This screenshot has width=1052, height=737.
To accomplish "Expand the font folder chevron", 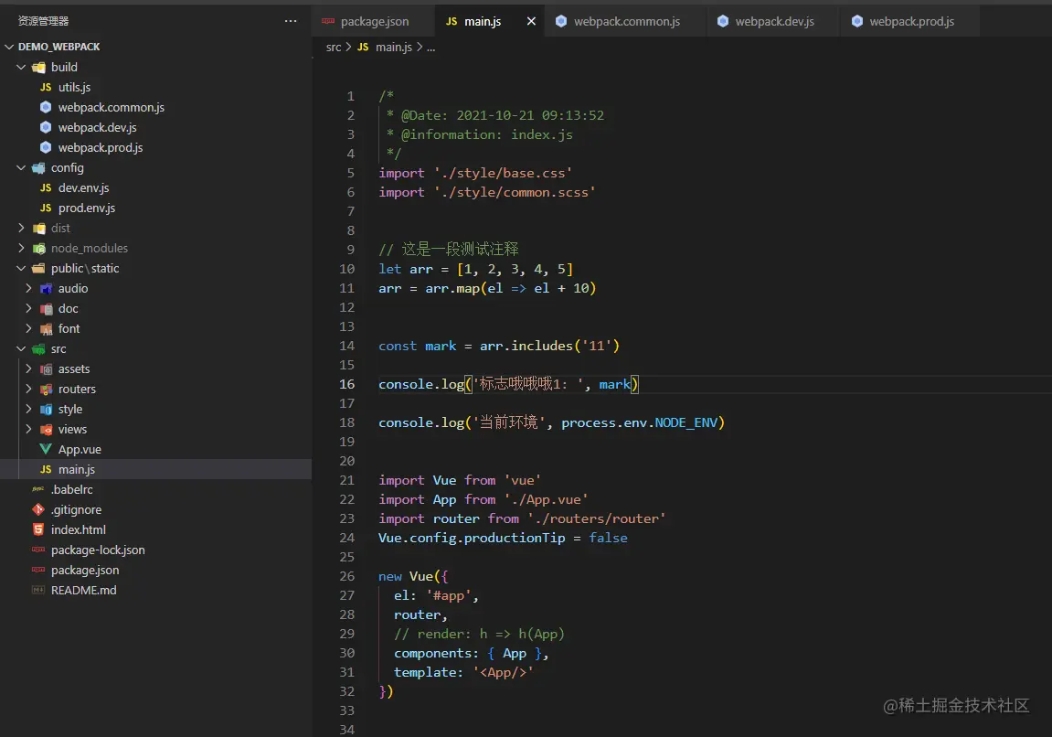I will tap(28, 329).
